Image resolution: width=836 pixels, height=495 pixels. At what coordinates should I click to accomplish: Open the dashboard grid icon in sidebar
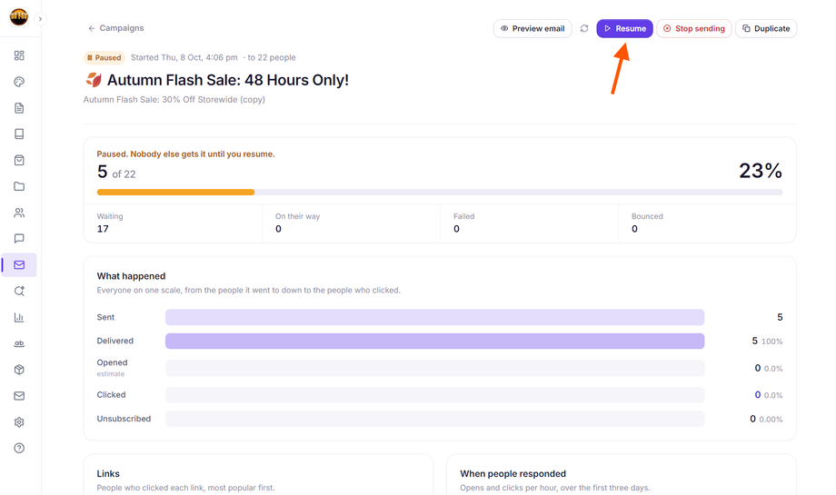[x=19, y=55]
